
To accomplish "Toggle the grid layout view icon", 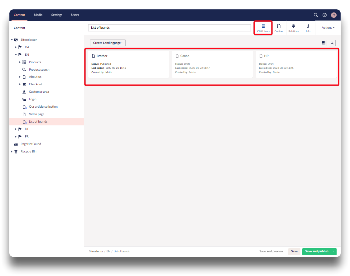I will pyautogui.click(x=324, y=43).
